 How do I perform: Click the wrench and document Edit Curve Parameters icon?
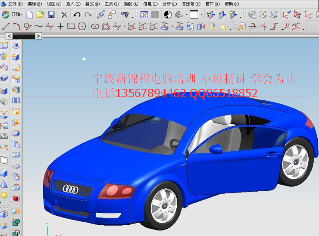tap(241, 26)
